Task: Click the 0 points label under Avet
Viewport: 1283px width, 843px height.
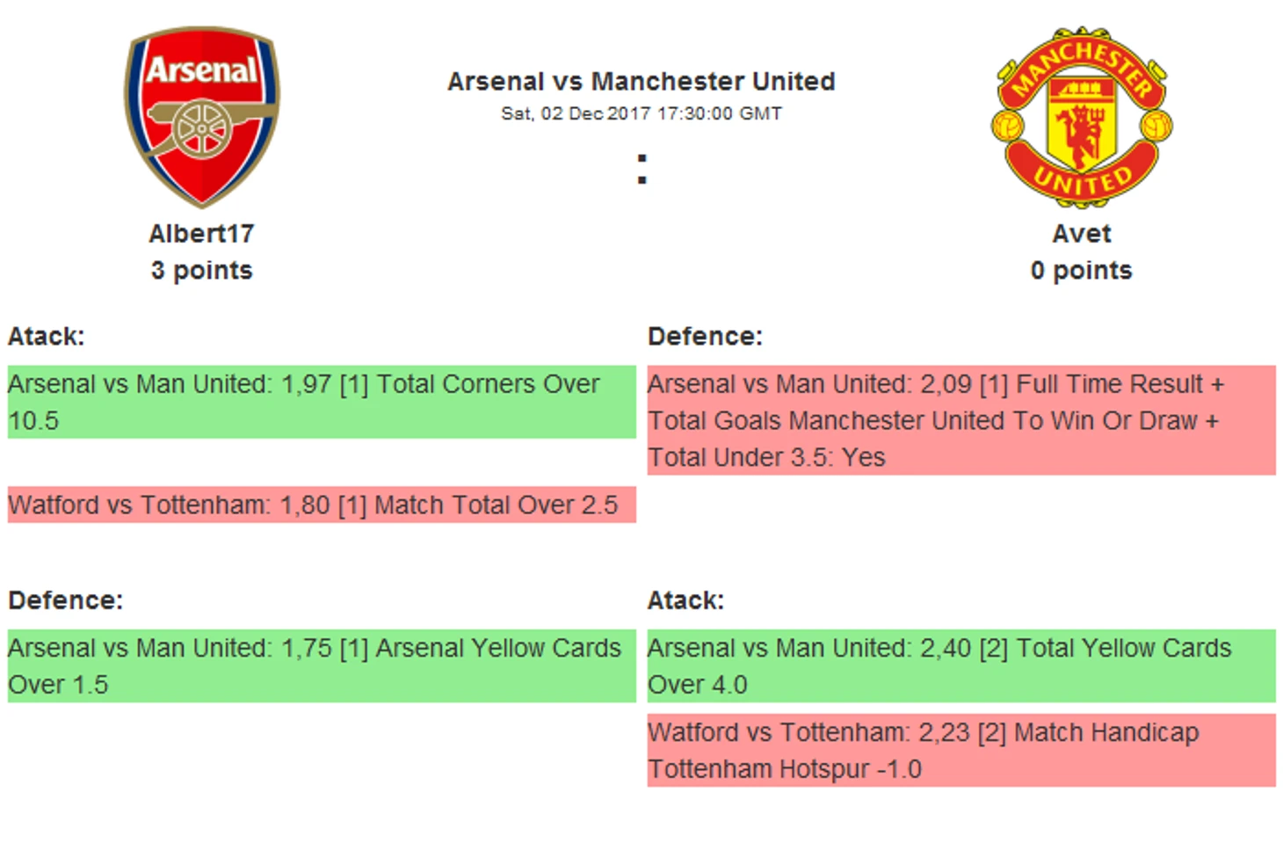Action: (x=1082, y=270)
